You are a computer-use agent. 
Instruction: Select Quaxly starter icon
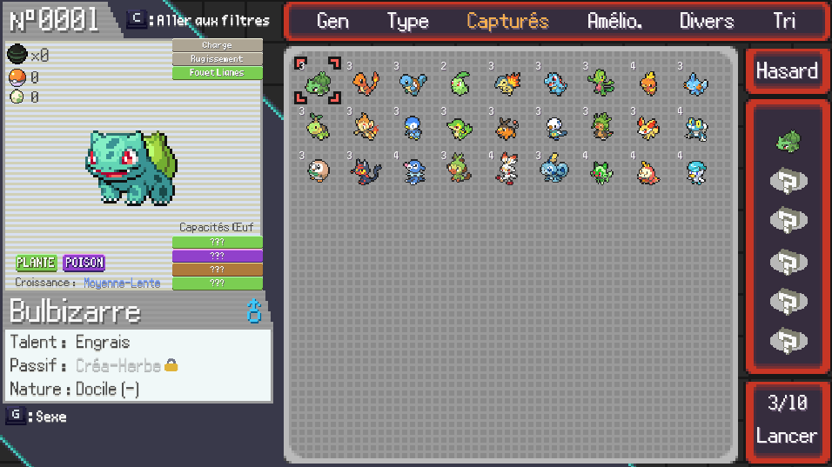695,172
